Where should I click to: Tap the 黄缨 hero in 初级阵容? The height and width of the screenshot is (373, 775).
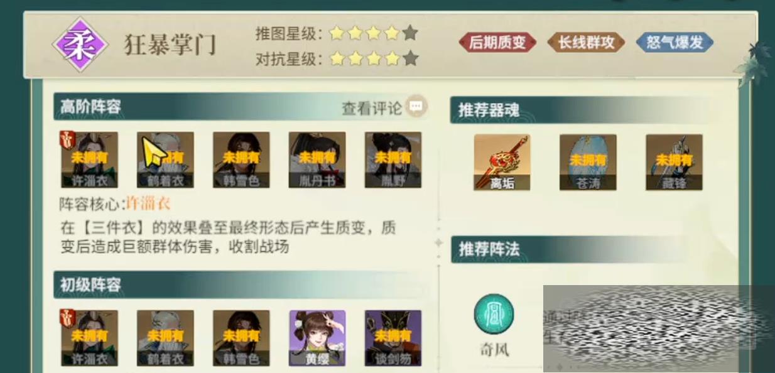click(x=317, y=338)
